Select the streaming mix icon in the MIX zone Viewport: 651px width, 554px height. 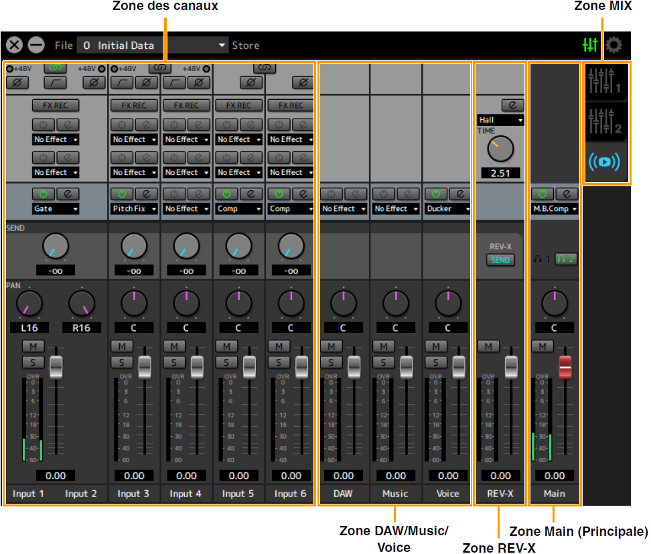click(606, 163)
